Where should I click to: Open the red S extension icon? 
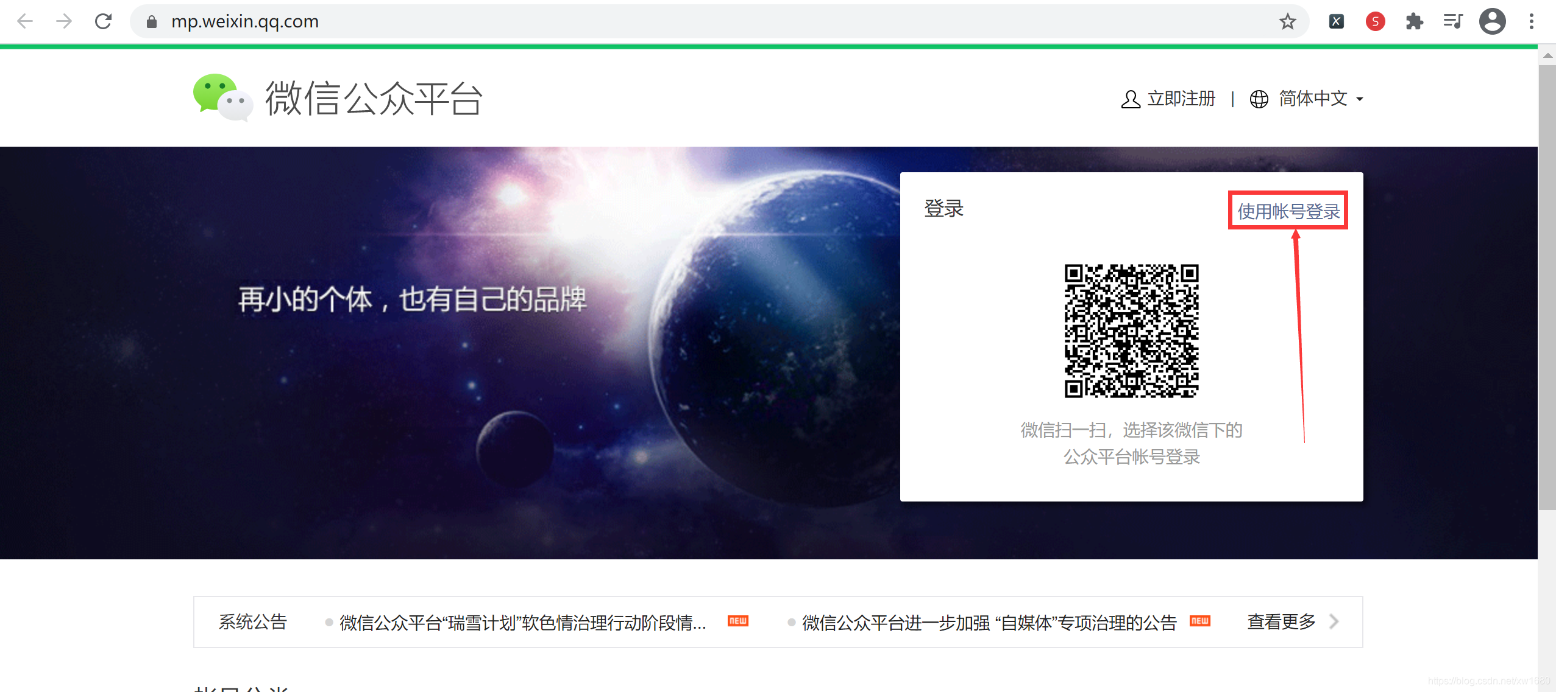1375,22
